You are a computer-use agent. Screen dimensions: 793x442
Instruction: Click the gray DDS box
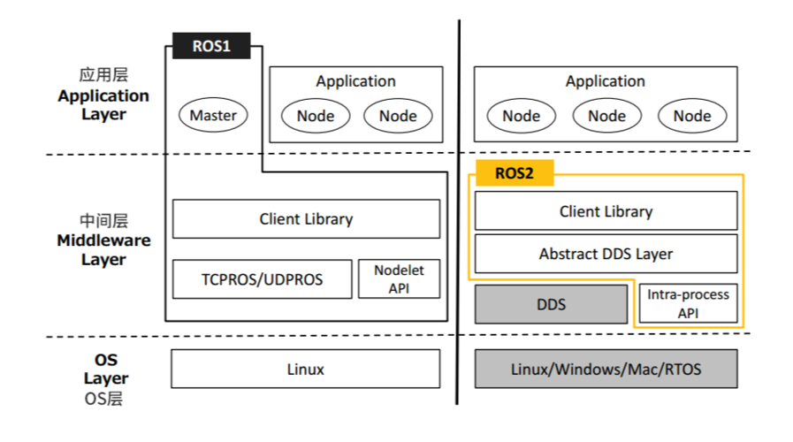[552, 304]
